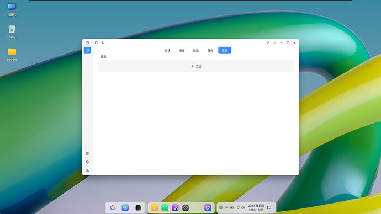Toggle the sidebar panel icon
Image resolution: width=381 pixels, height=214 pixels.
[x=87, y=42]
